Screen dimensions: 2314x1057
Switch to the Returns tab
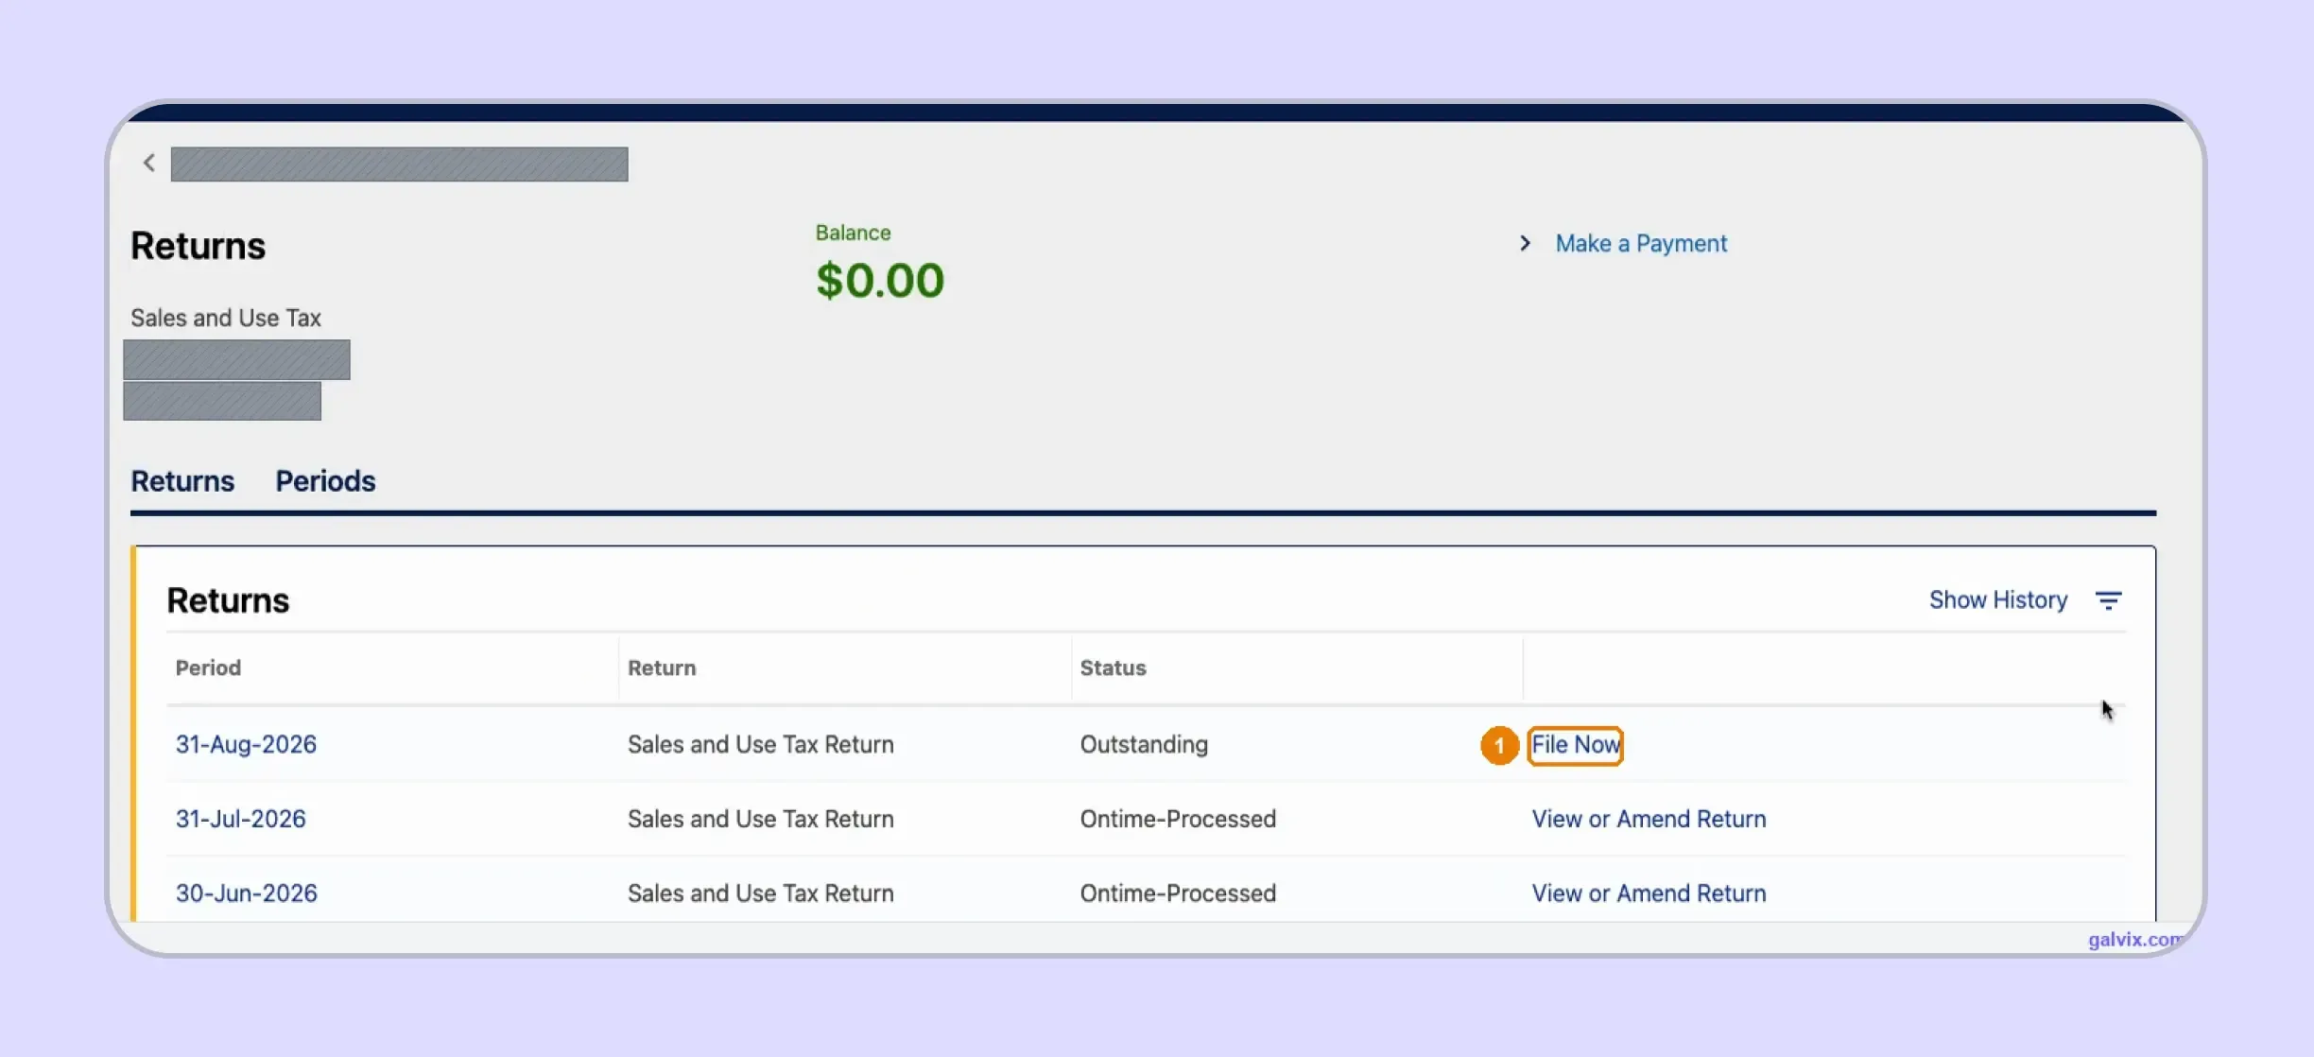182,481
